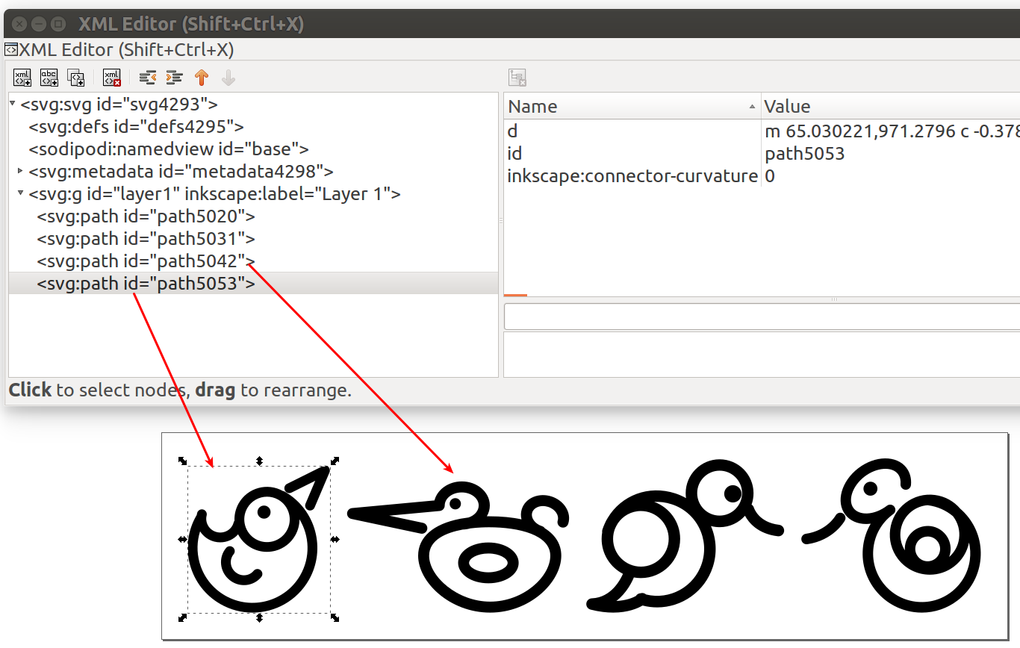Raise node with orange up arrow
The width and height of the screenshot is (1020, 648).
[201, 77]
